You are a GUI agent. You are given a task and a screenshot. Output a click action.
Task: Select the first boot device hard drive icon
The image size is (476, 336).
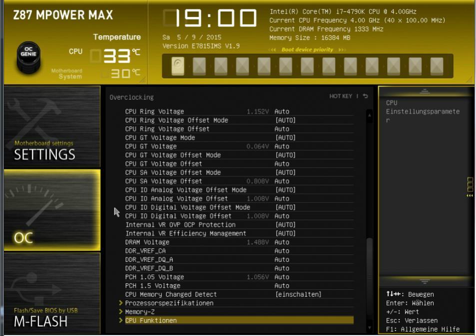(178, 66)
